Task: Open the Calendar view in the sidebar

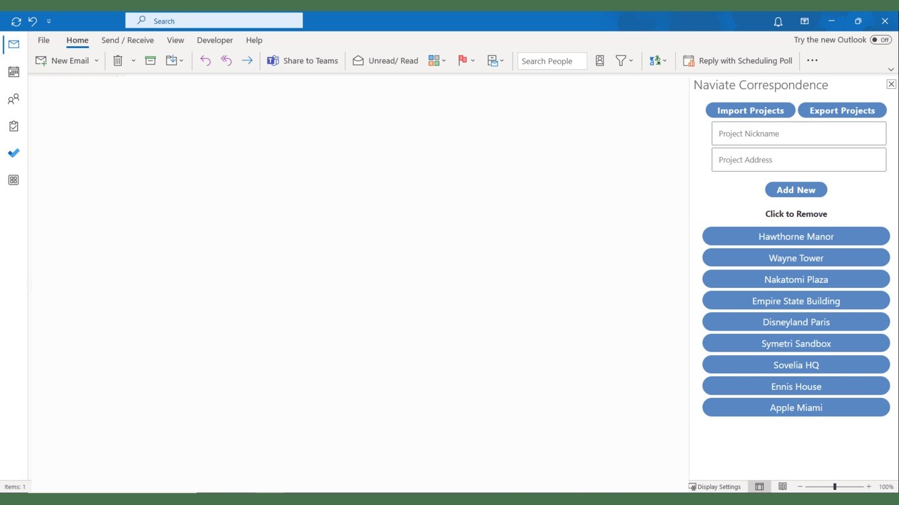Action: click(x=14, y=72)
